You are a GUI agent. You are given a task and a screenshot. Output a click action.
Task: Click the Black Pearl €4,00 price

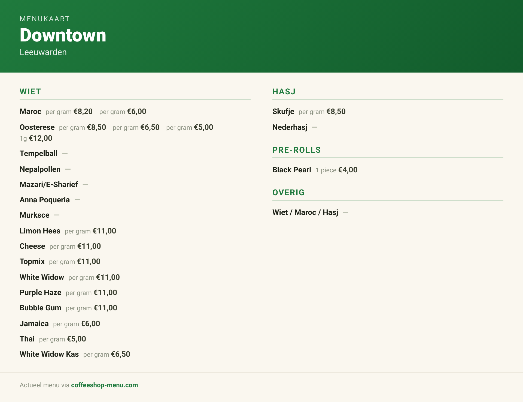(x=348, y=170)
